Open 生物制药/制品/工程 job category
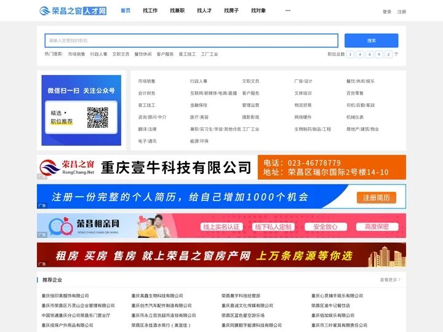The width and height of the screenshot is (443, 332). 313,129
